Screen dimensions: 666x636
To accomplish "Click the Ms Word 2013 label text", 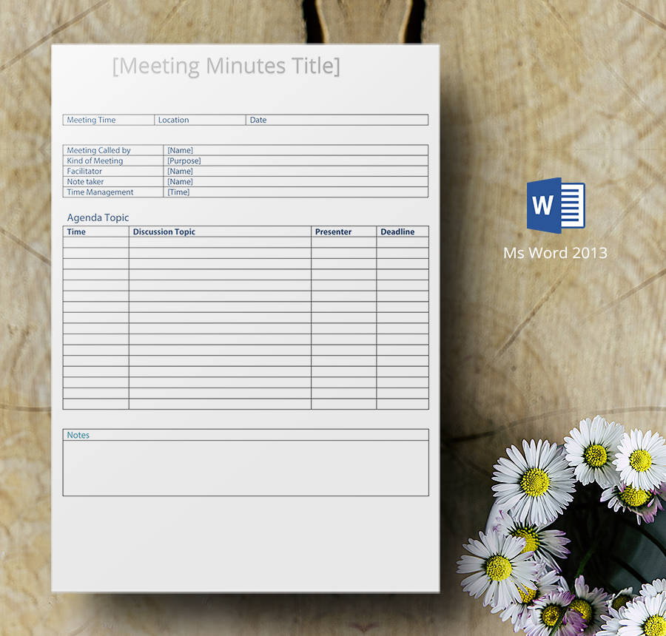I will (x=555, y=253).
